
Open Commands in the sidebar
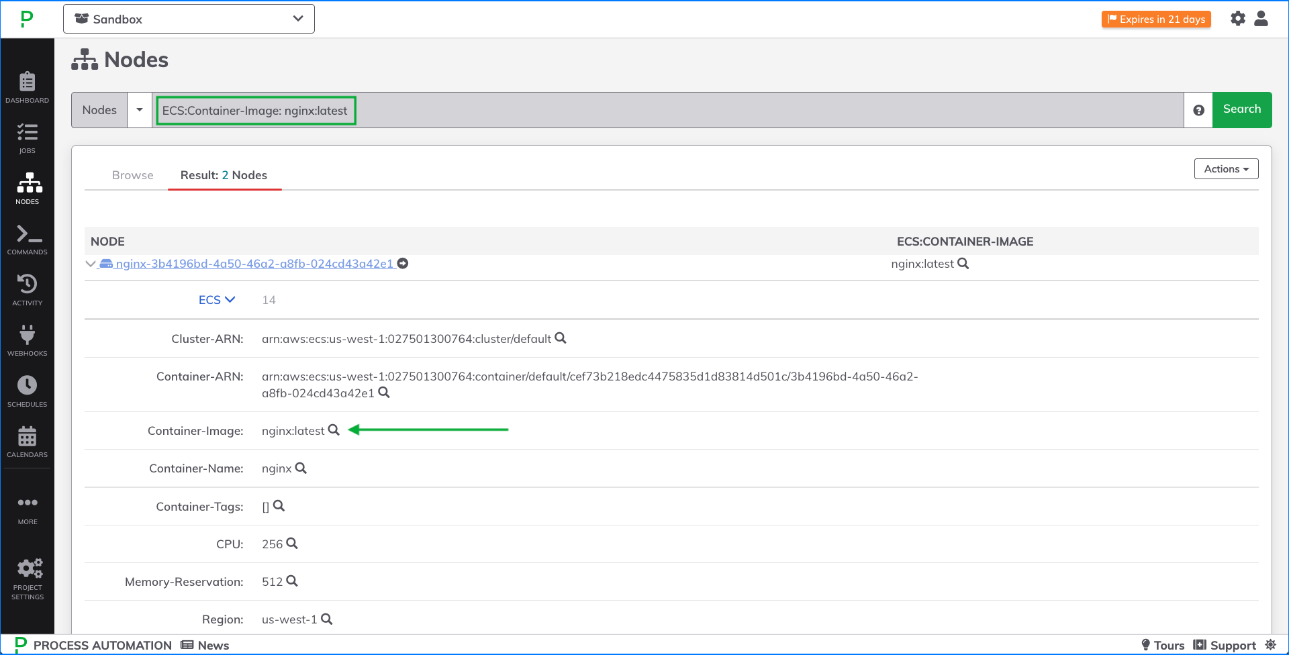[27, 240]
